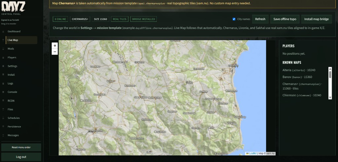
Task: Go to the Persistence page
Action: click(14, 126)
